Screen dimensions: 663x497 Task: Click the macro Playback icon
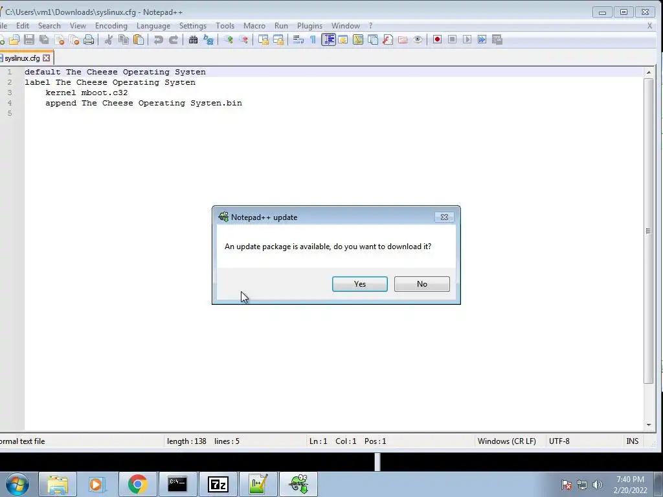pyautogui.click(x=467, y=39)
